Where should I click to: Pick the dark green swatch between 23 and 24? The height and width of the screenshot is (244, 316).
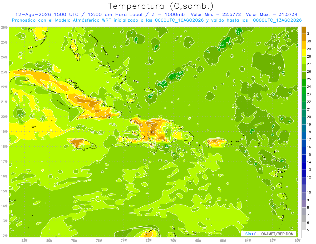(x=304, y=90)
